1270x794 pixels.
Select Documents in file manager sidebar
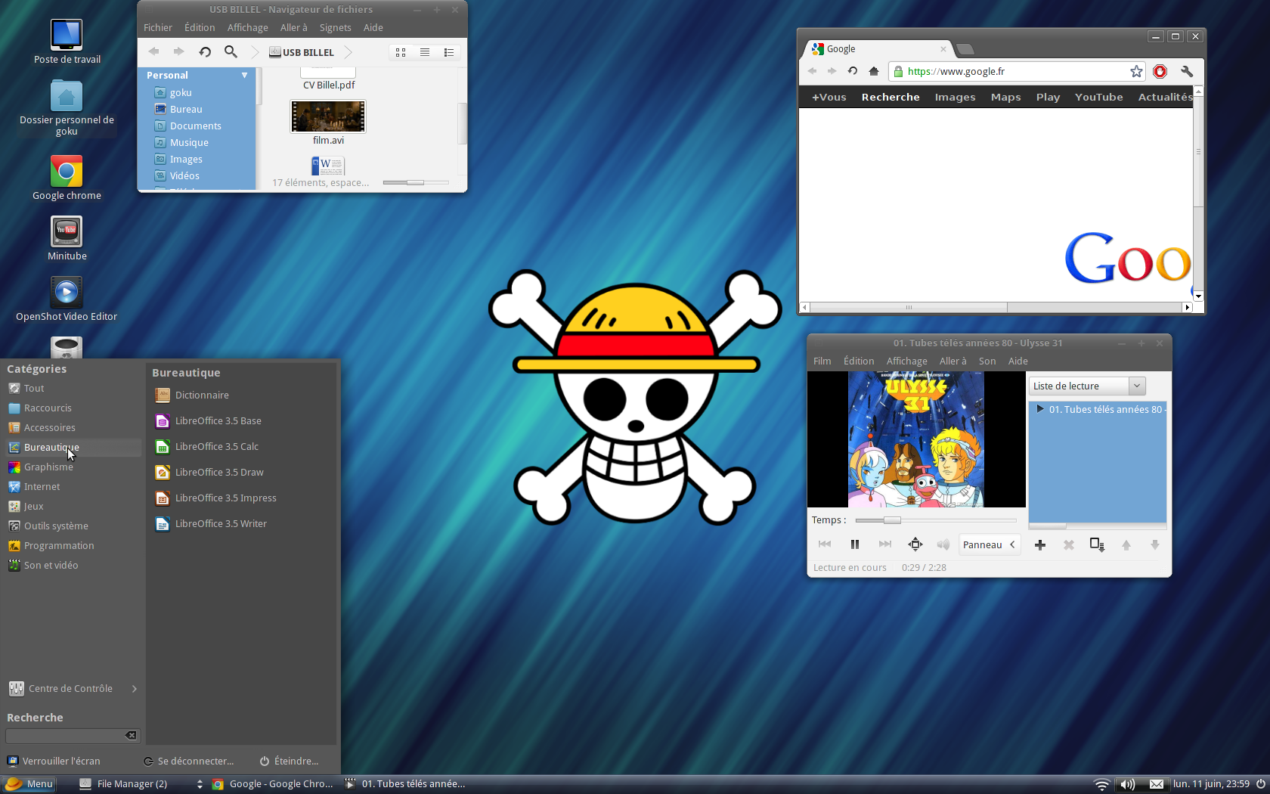(x=195, y=126)
